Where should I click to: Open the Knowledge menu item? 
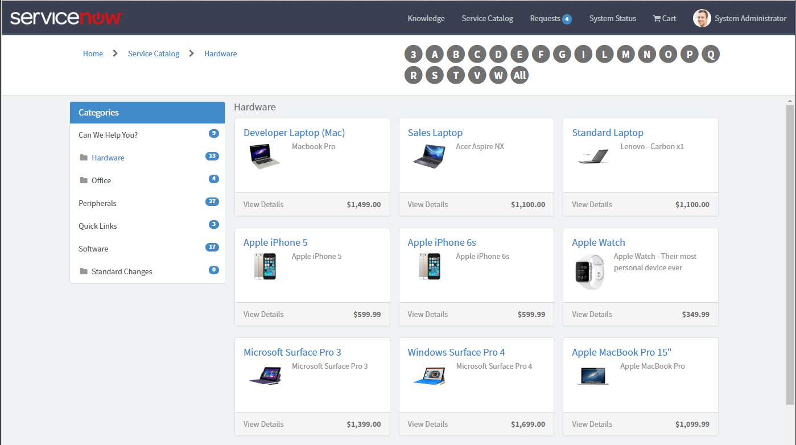tap(426, 18)
